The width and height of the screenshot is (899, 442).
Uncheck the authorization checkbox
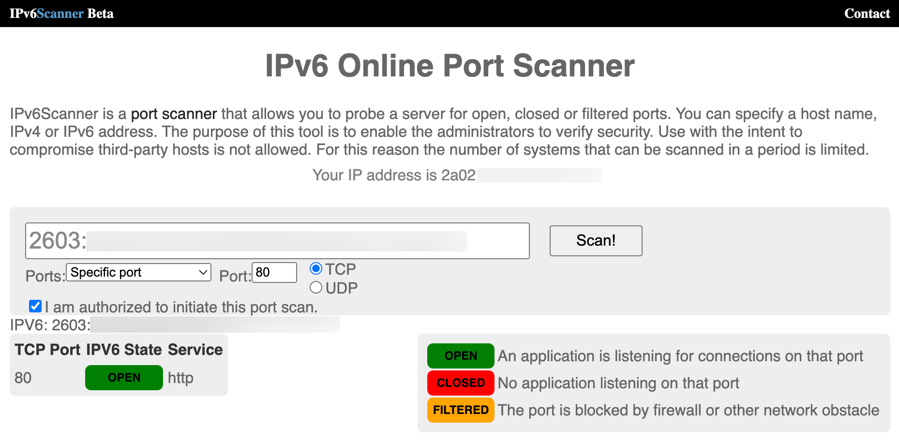(x=35, y=306)
